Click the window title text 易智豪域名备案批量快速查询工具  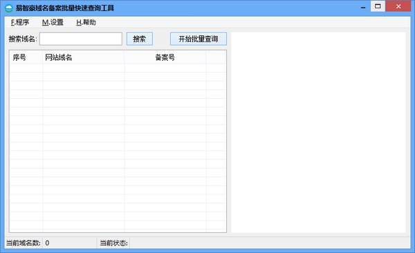[x=65, y=8]
